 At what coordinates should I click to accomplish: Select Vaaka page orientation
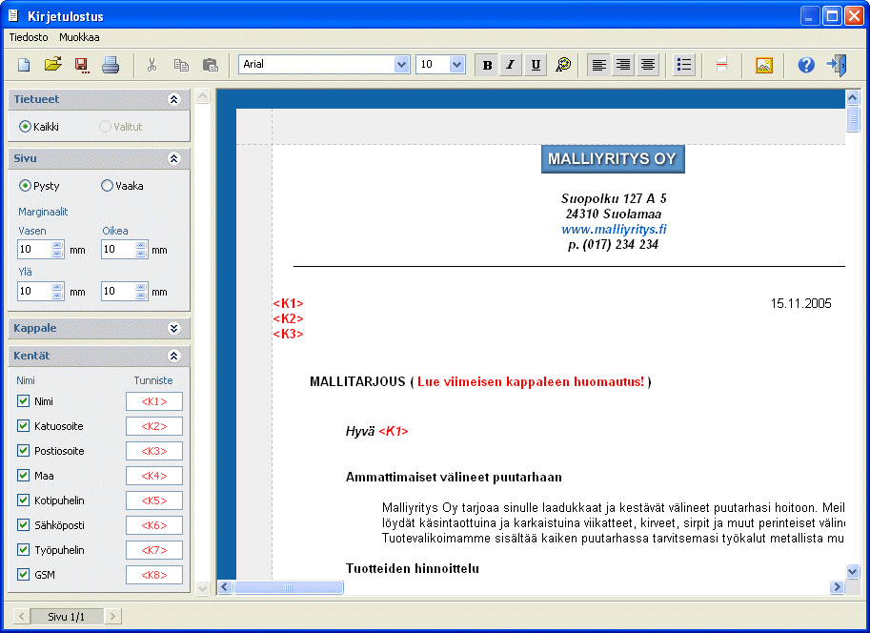click(107, 186)
